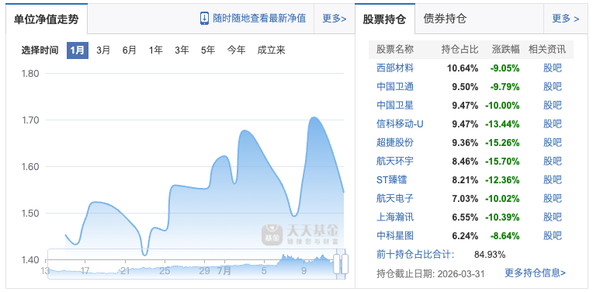Open the ST臻镭 stock link
Screen dimensions: 593x292
point(392,179)
